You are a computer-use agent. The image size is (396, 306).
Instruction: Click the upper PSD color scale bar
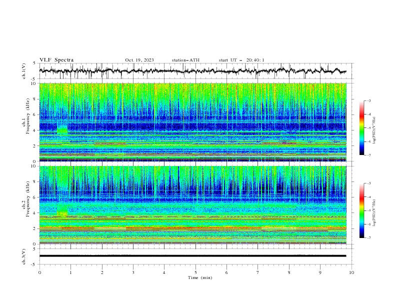tap(362, 128)
